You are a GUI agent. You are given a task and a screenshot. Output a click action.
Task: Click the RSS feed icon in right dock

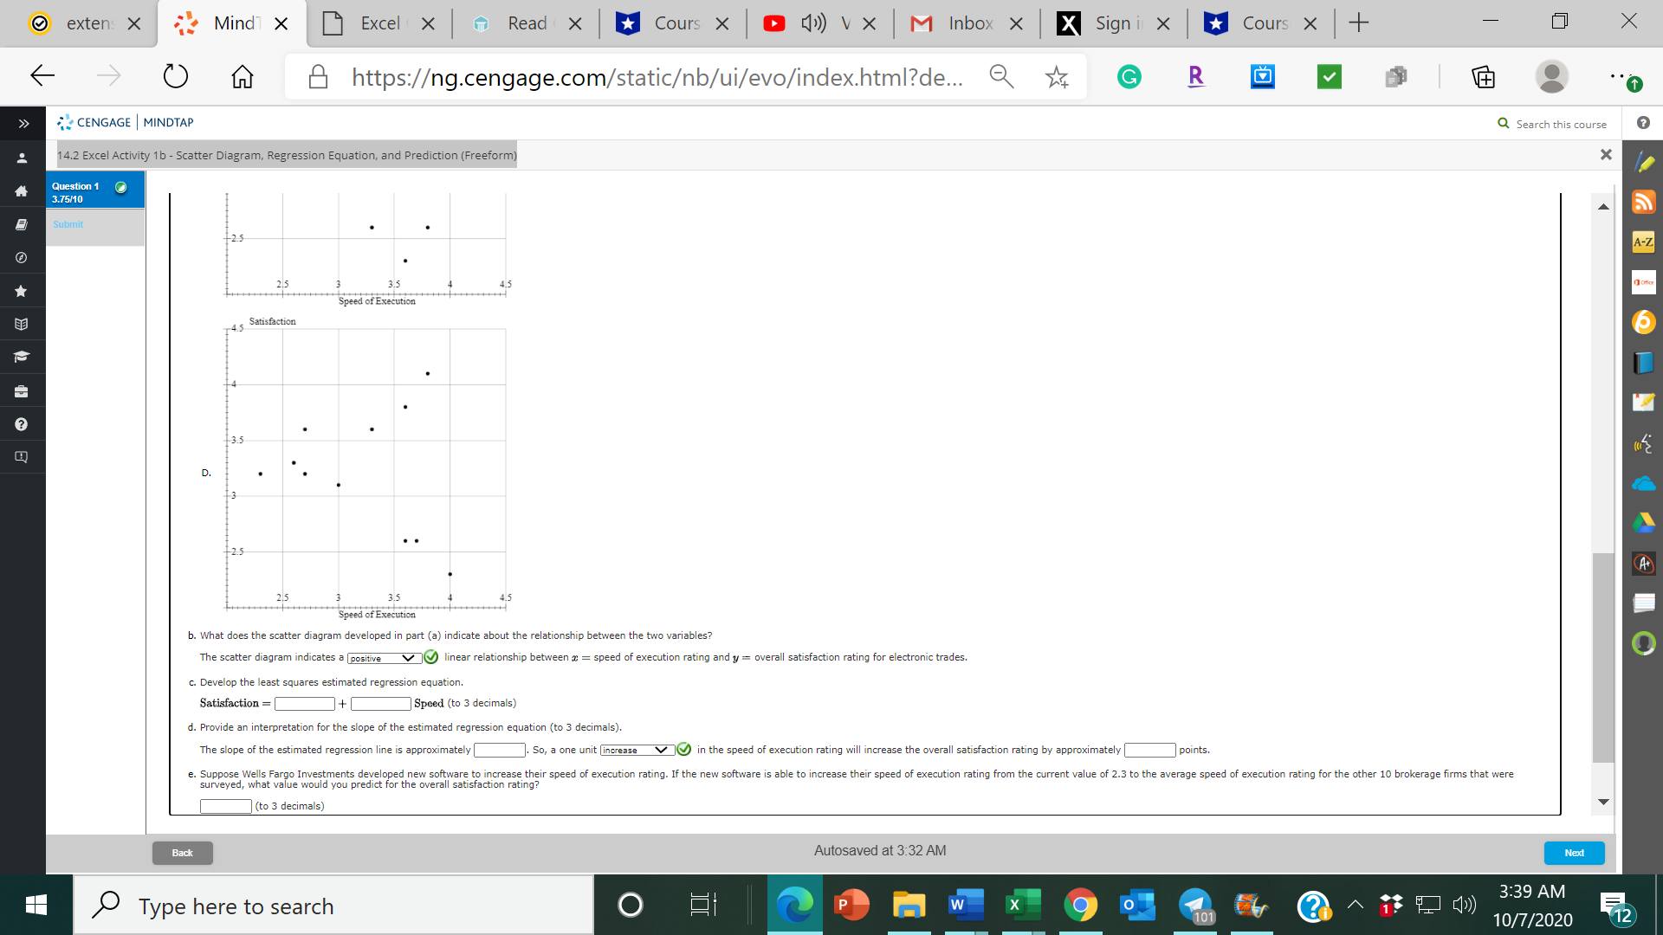1643,202
